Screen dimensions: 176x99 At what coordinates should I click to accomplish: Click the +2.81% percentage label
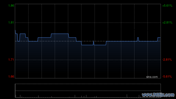167,23
